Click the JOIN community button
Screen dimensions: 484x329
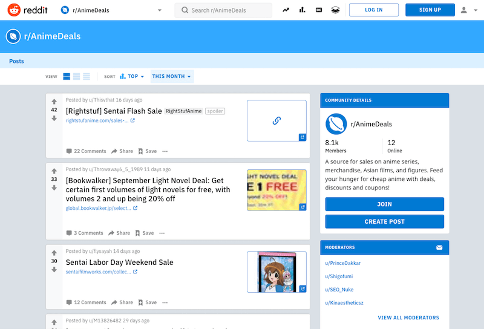tap(384, 204)
